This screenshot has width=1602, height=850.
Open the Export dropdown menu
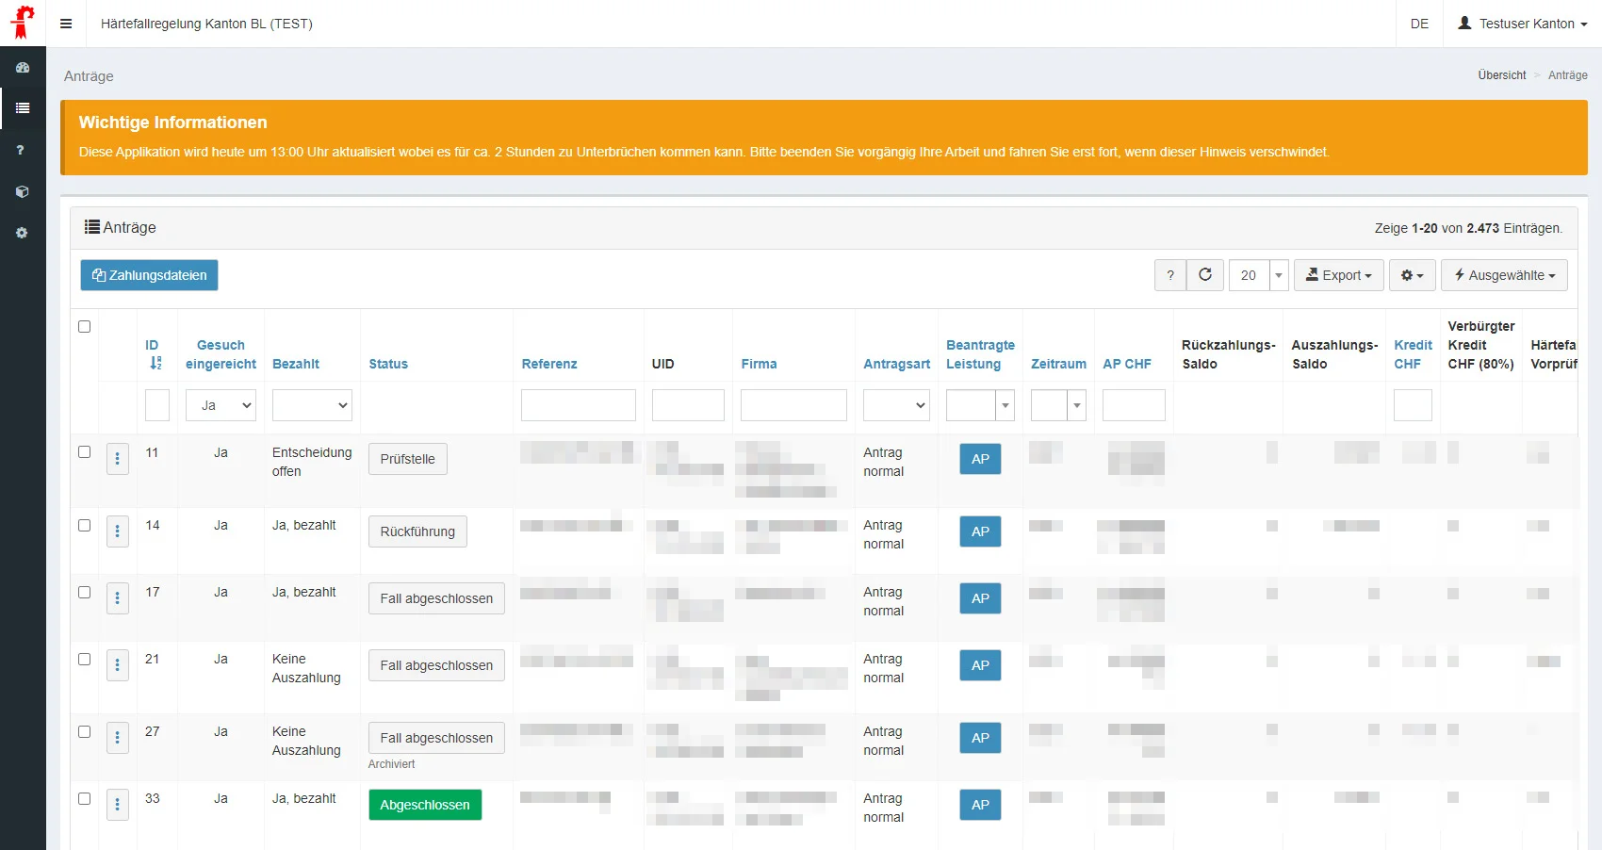point(1339,275)
